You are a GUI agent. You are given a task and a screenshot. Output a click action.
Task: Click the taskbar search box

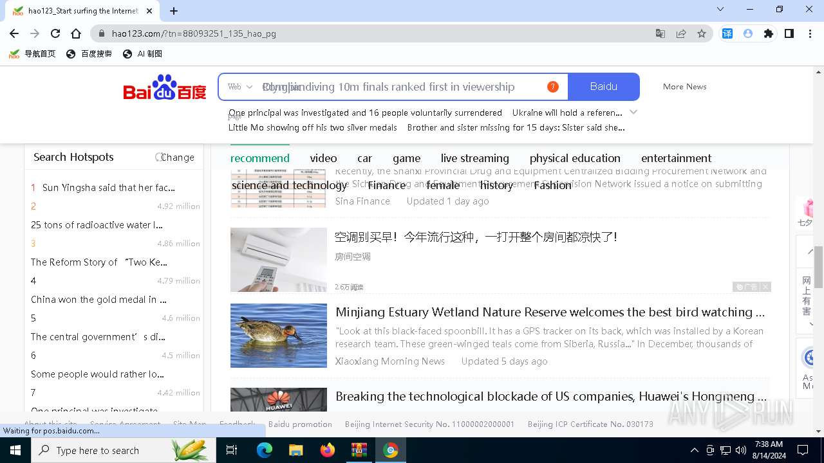coord(124,450)
